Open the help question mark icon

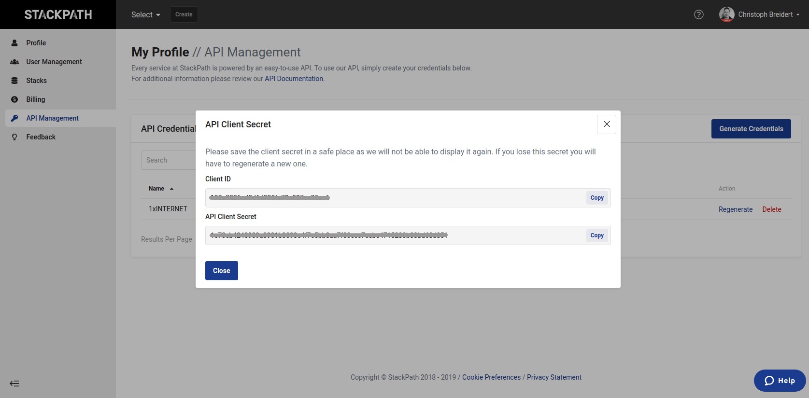[698, 14]
